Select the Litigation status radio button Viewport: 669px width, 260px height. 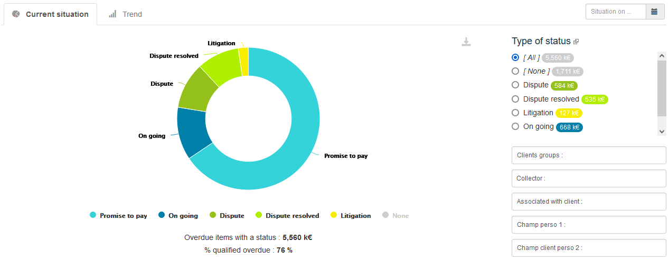pos(515,113)
